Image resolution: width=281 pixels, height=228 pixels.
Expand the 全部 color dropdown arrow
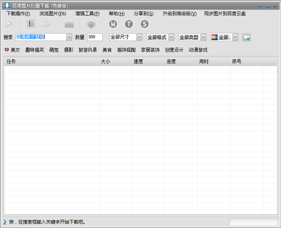click(235, 37)
